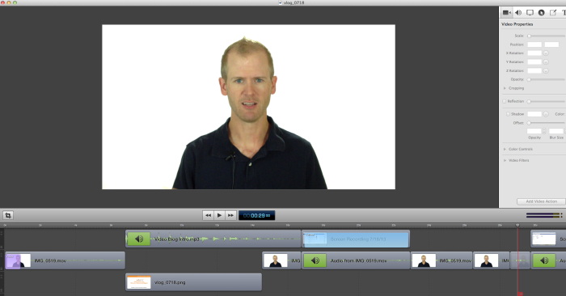566x296 pixels.
Task: Click the Z Rotation dial button
Action: coord(546,70)
